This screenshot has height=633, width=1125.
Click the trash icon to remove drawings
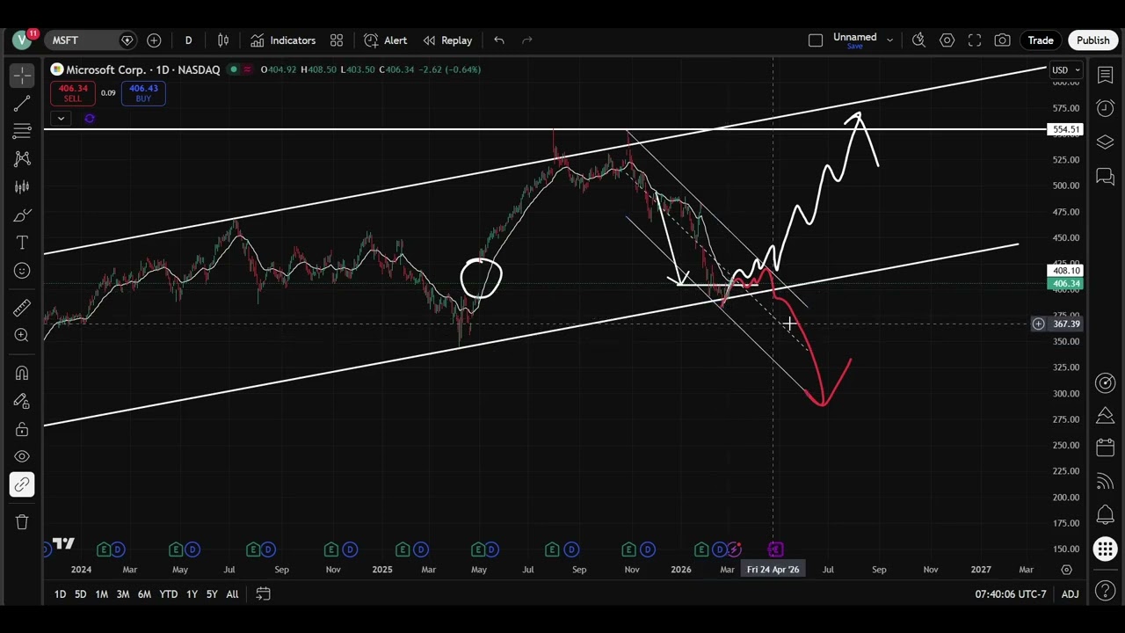(22, 521)
